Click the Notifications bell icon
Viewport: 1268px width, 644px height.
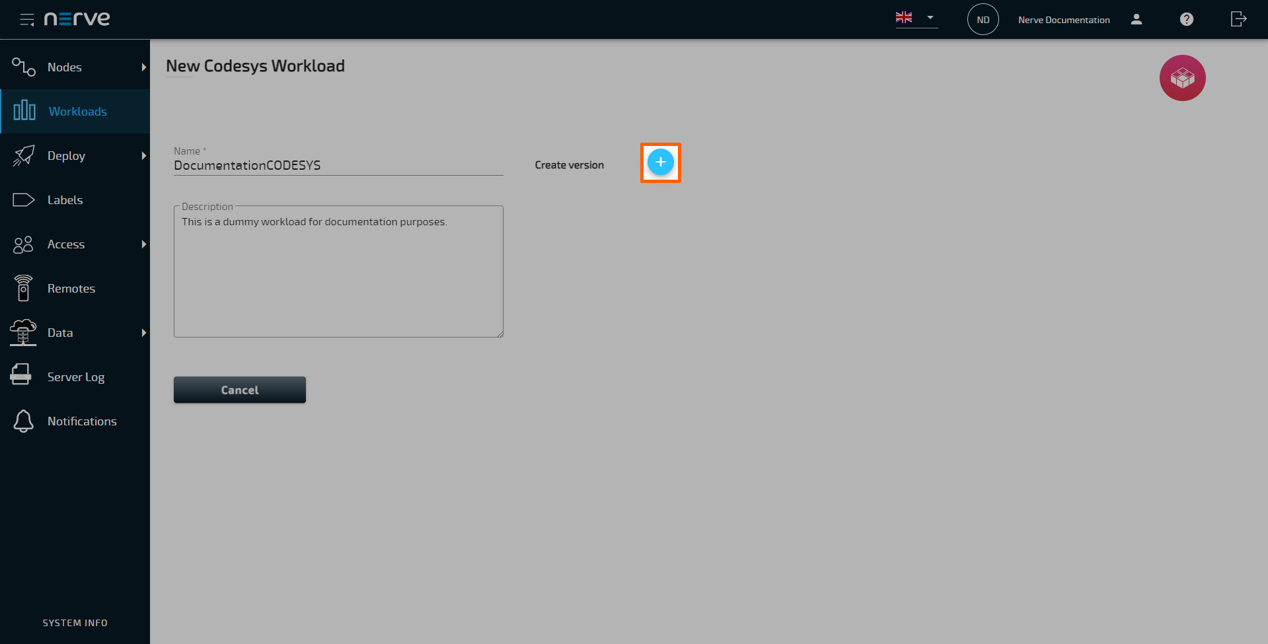click(24, 421)
